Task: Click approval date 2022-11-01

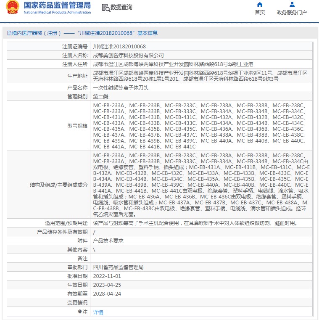Action: click(x=107, y=276)
